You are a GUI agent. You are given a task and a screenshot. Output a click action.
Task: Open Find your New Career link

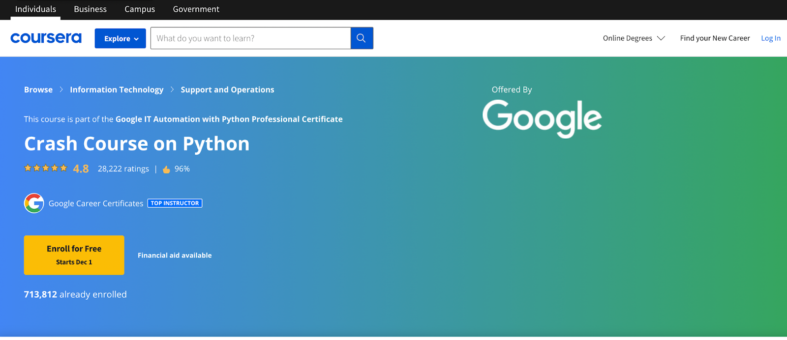(715, 38)
